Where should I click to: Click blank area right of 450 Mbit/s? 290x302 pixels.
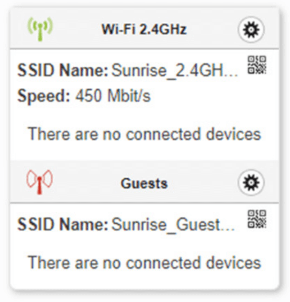[206, 97]
